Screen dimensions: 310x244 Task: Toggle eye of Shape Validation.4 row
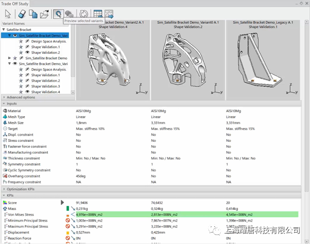point(27,92)
